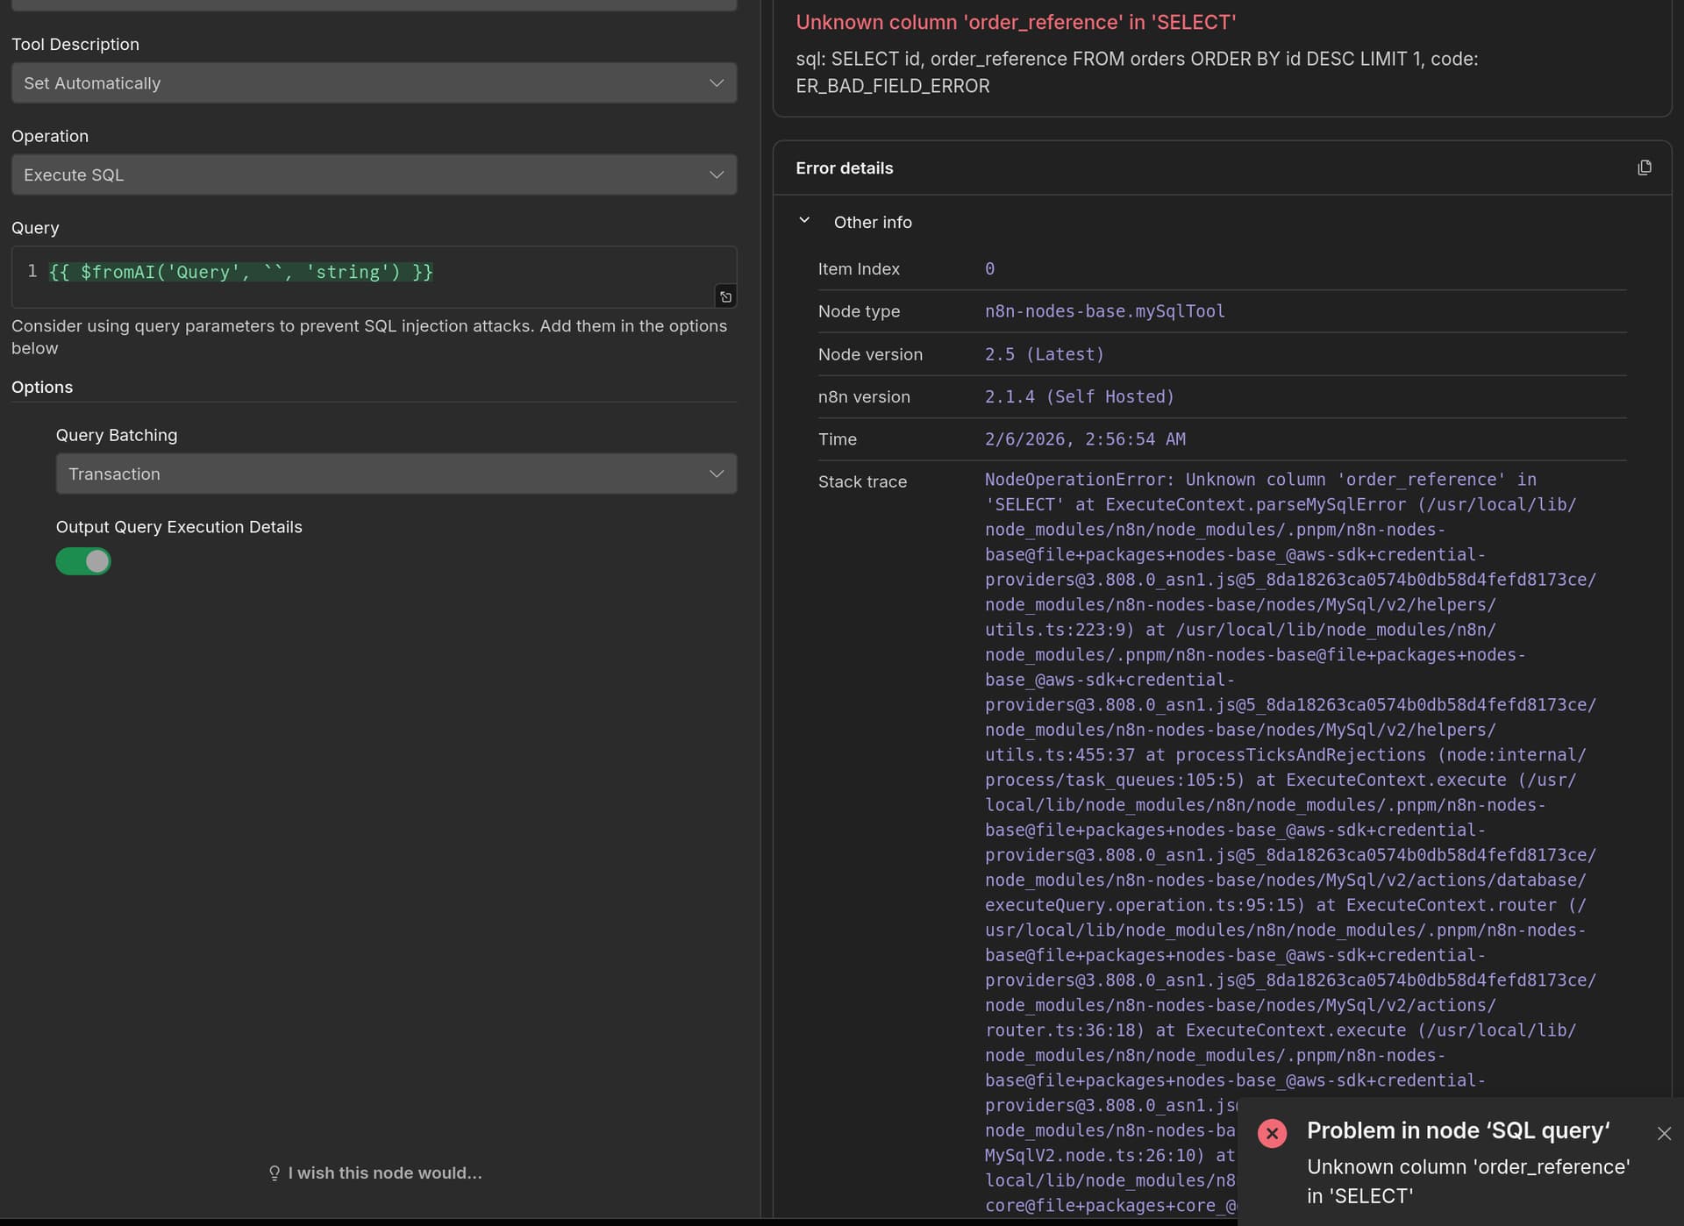Screen dimensions: 1684x1226
Task: Open the Tool Description dropdown
Action: (x=374, y=83)
